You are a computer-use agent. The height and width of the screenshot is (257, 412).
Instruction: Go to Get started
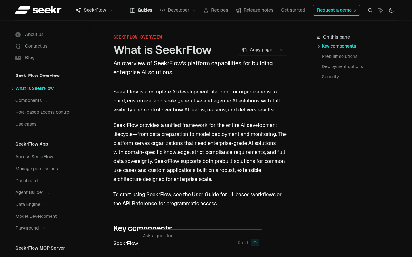point(293,10)
